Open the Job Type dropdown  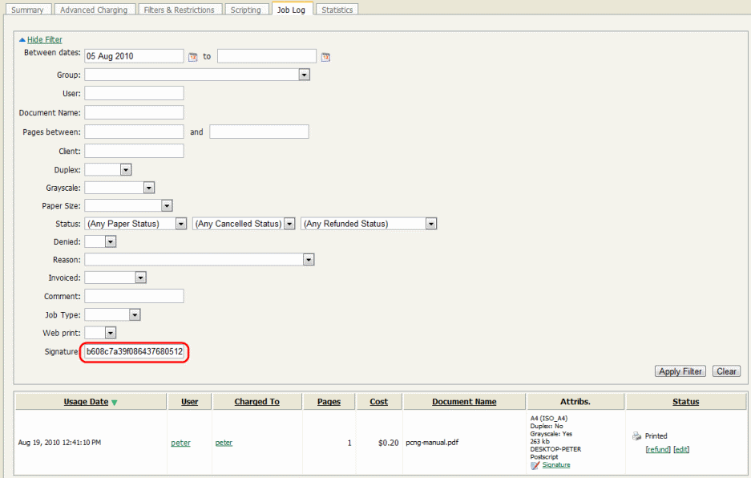click(135, 315)
